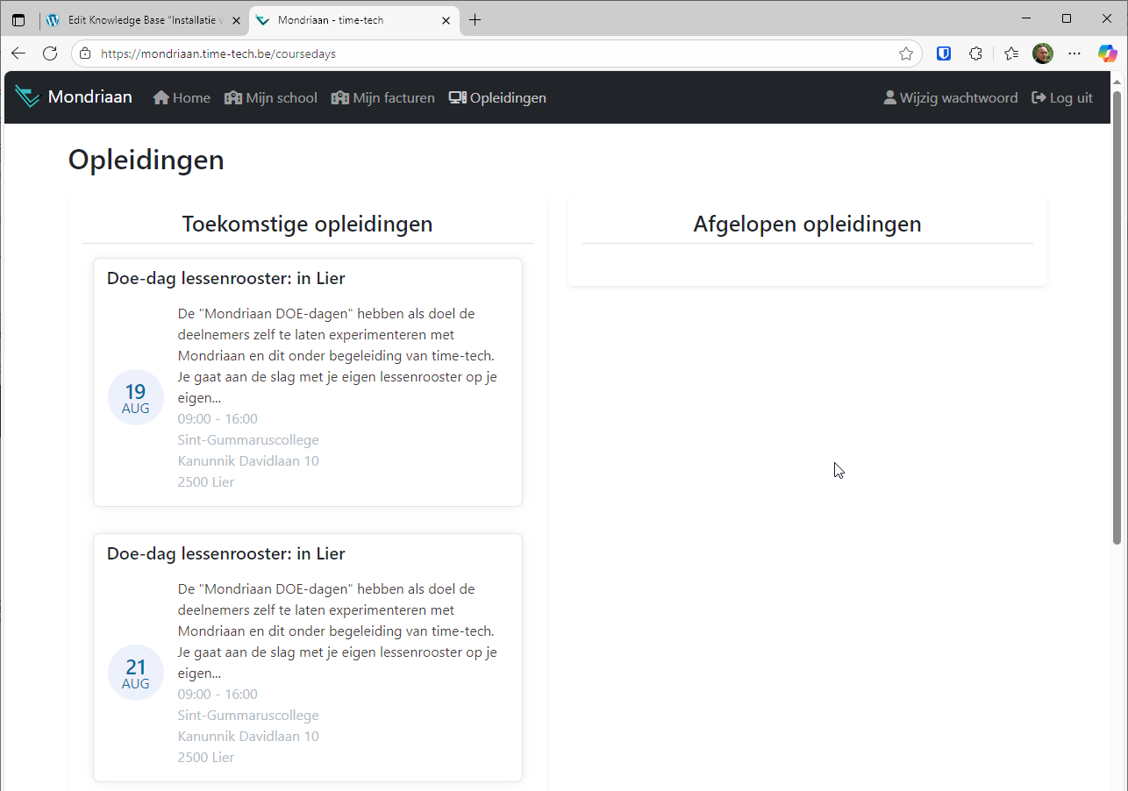Click the description text in 21 AUG card
The image size is (1128, 791).
(x=338, y=631)
